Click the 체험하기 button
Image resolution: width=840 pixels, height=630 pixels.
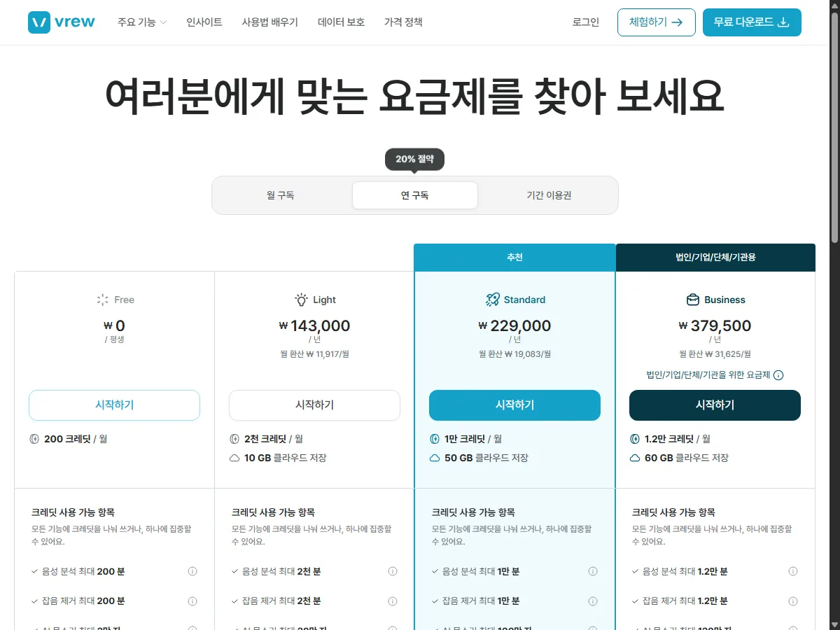657,22
